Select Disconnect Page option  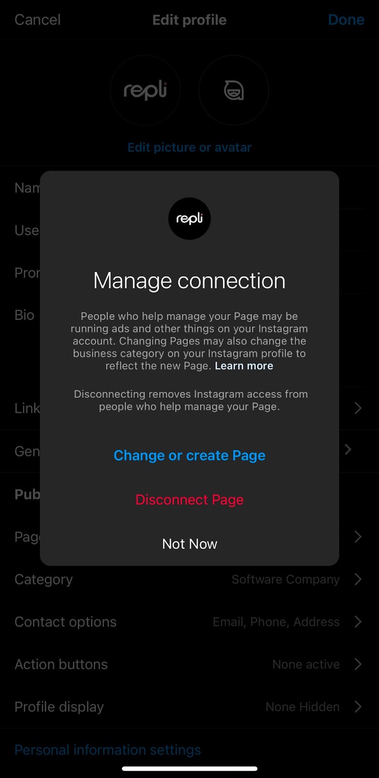click(189, 500)
